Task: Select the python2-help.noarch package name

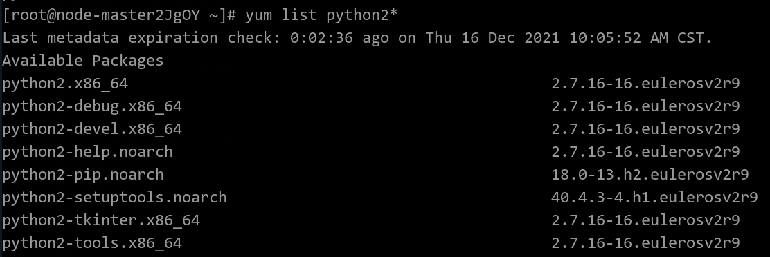Action: click(x=88, y=152)
